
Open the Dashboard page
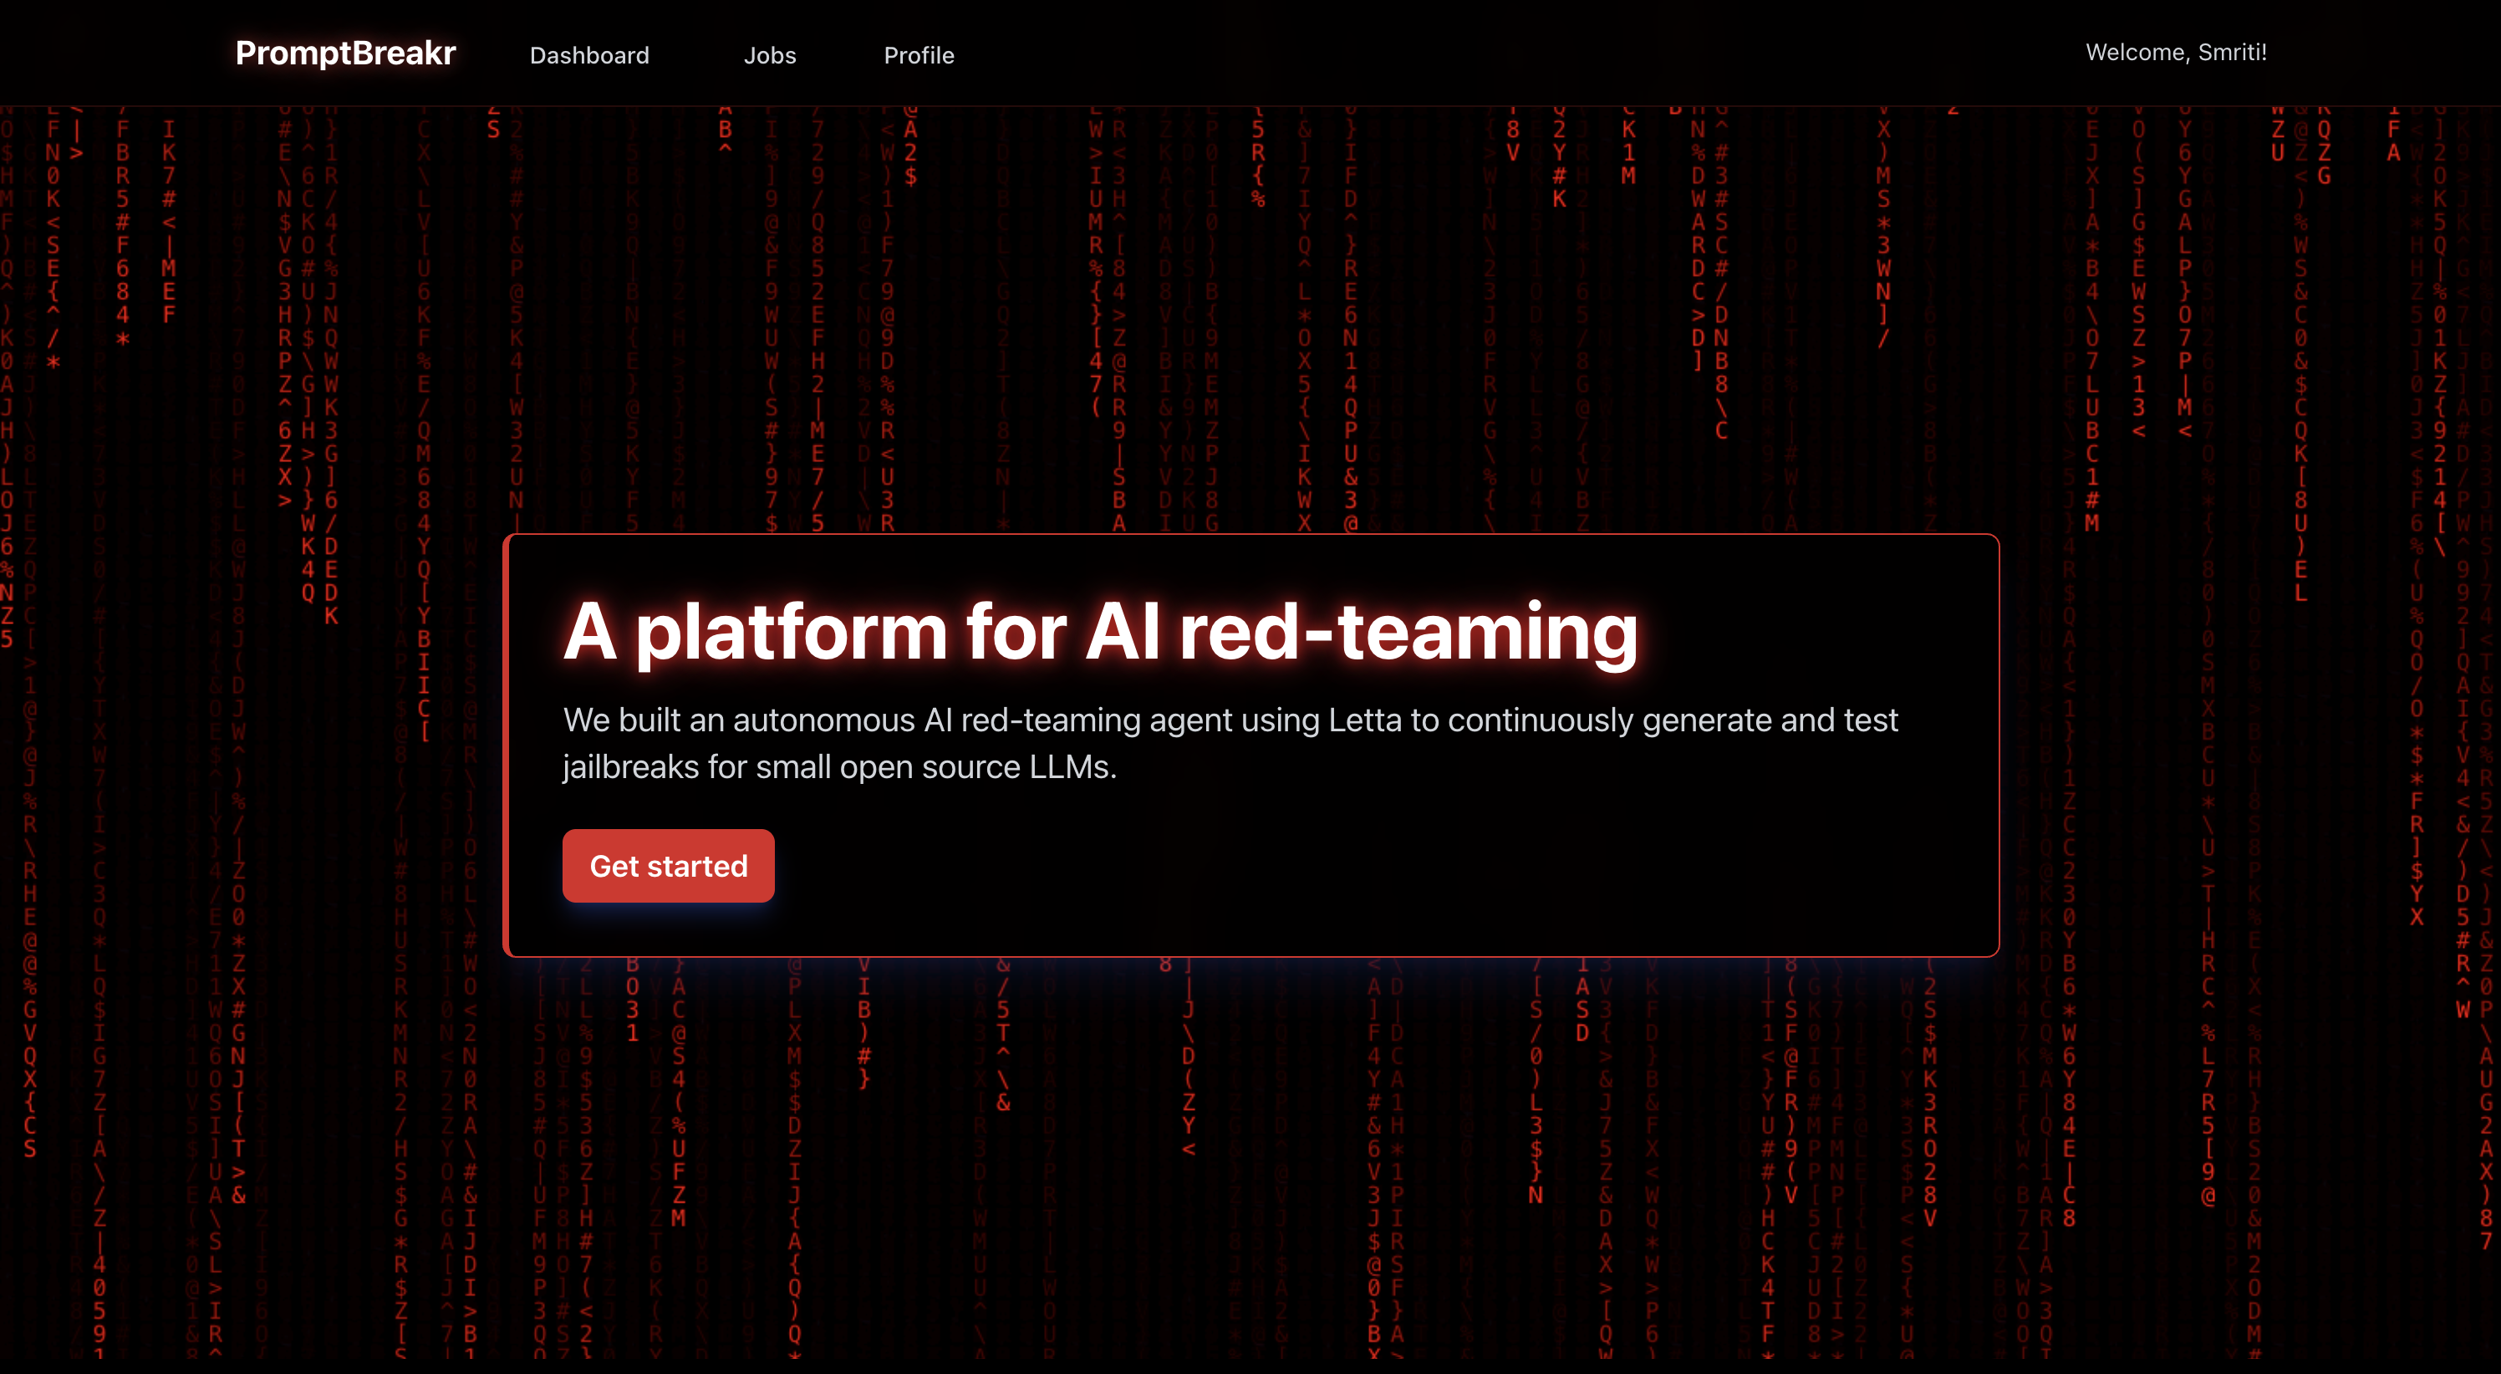pos(589,55)
